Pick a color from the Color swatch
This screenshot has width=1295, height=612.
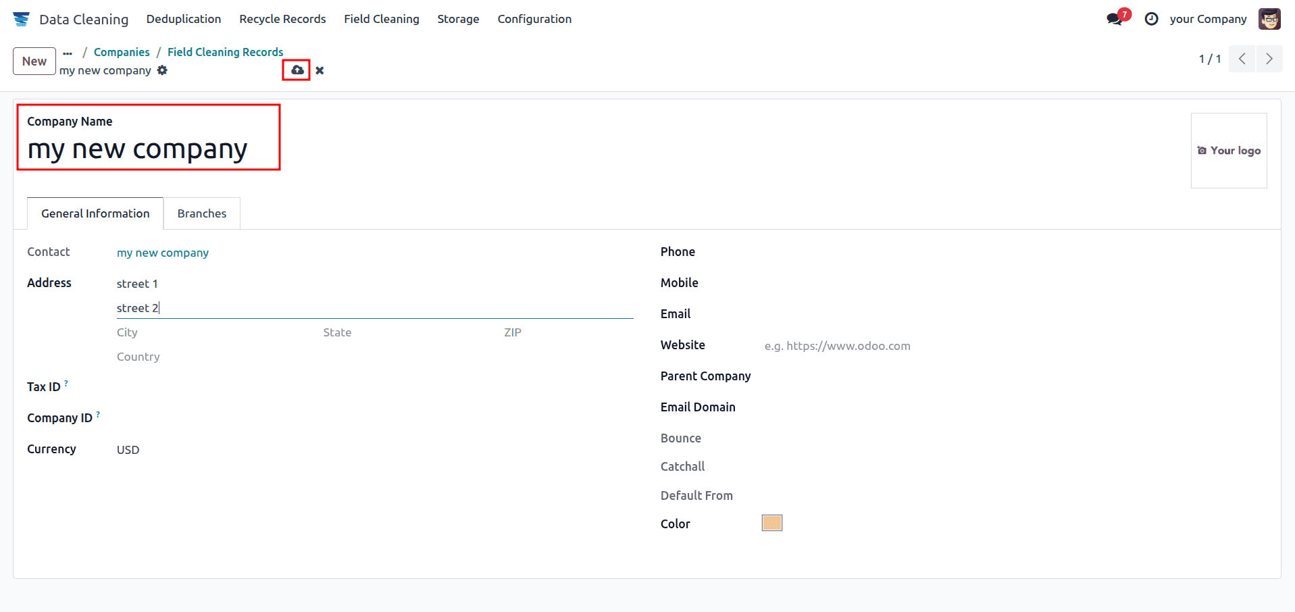[771, 523]
